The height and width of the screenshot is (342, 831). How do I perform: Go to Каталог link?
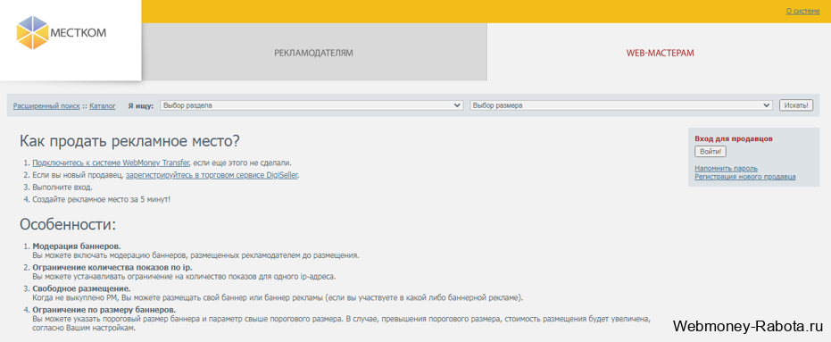coord(103,106)
